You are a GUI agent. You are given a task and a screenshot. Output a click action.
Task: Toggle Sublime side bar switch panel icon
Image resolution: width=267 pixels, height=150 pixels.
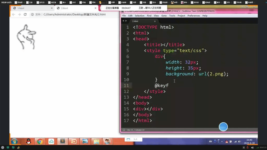(x=124, y=130)
